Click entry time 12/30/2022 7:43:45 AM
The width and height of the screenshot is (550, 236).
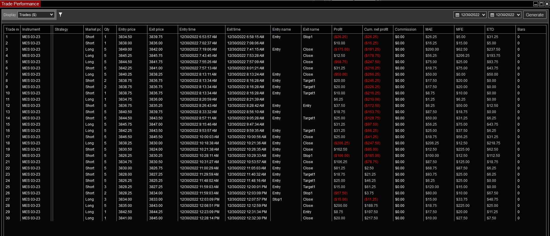pos(198,56)
